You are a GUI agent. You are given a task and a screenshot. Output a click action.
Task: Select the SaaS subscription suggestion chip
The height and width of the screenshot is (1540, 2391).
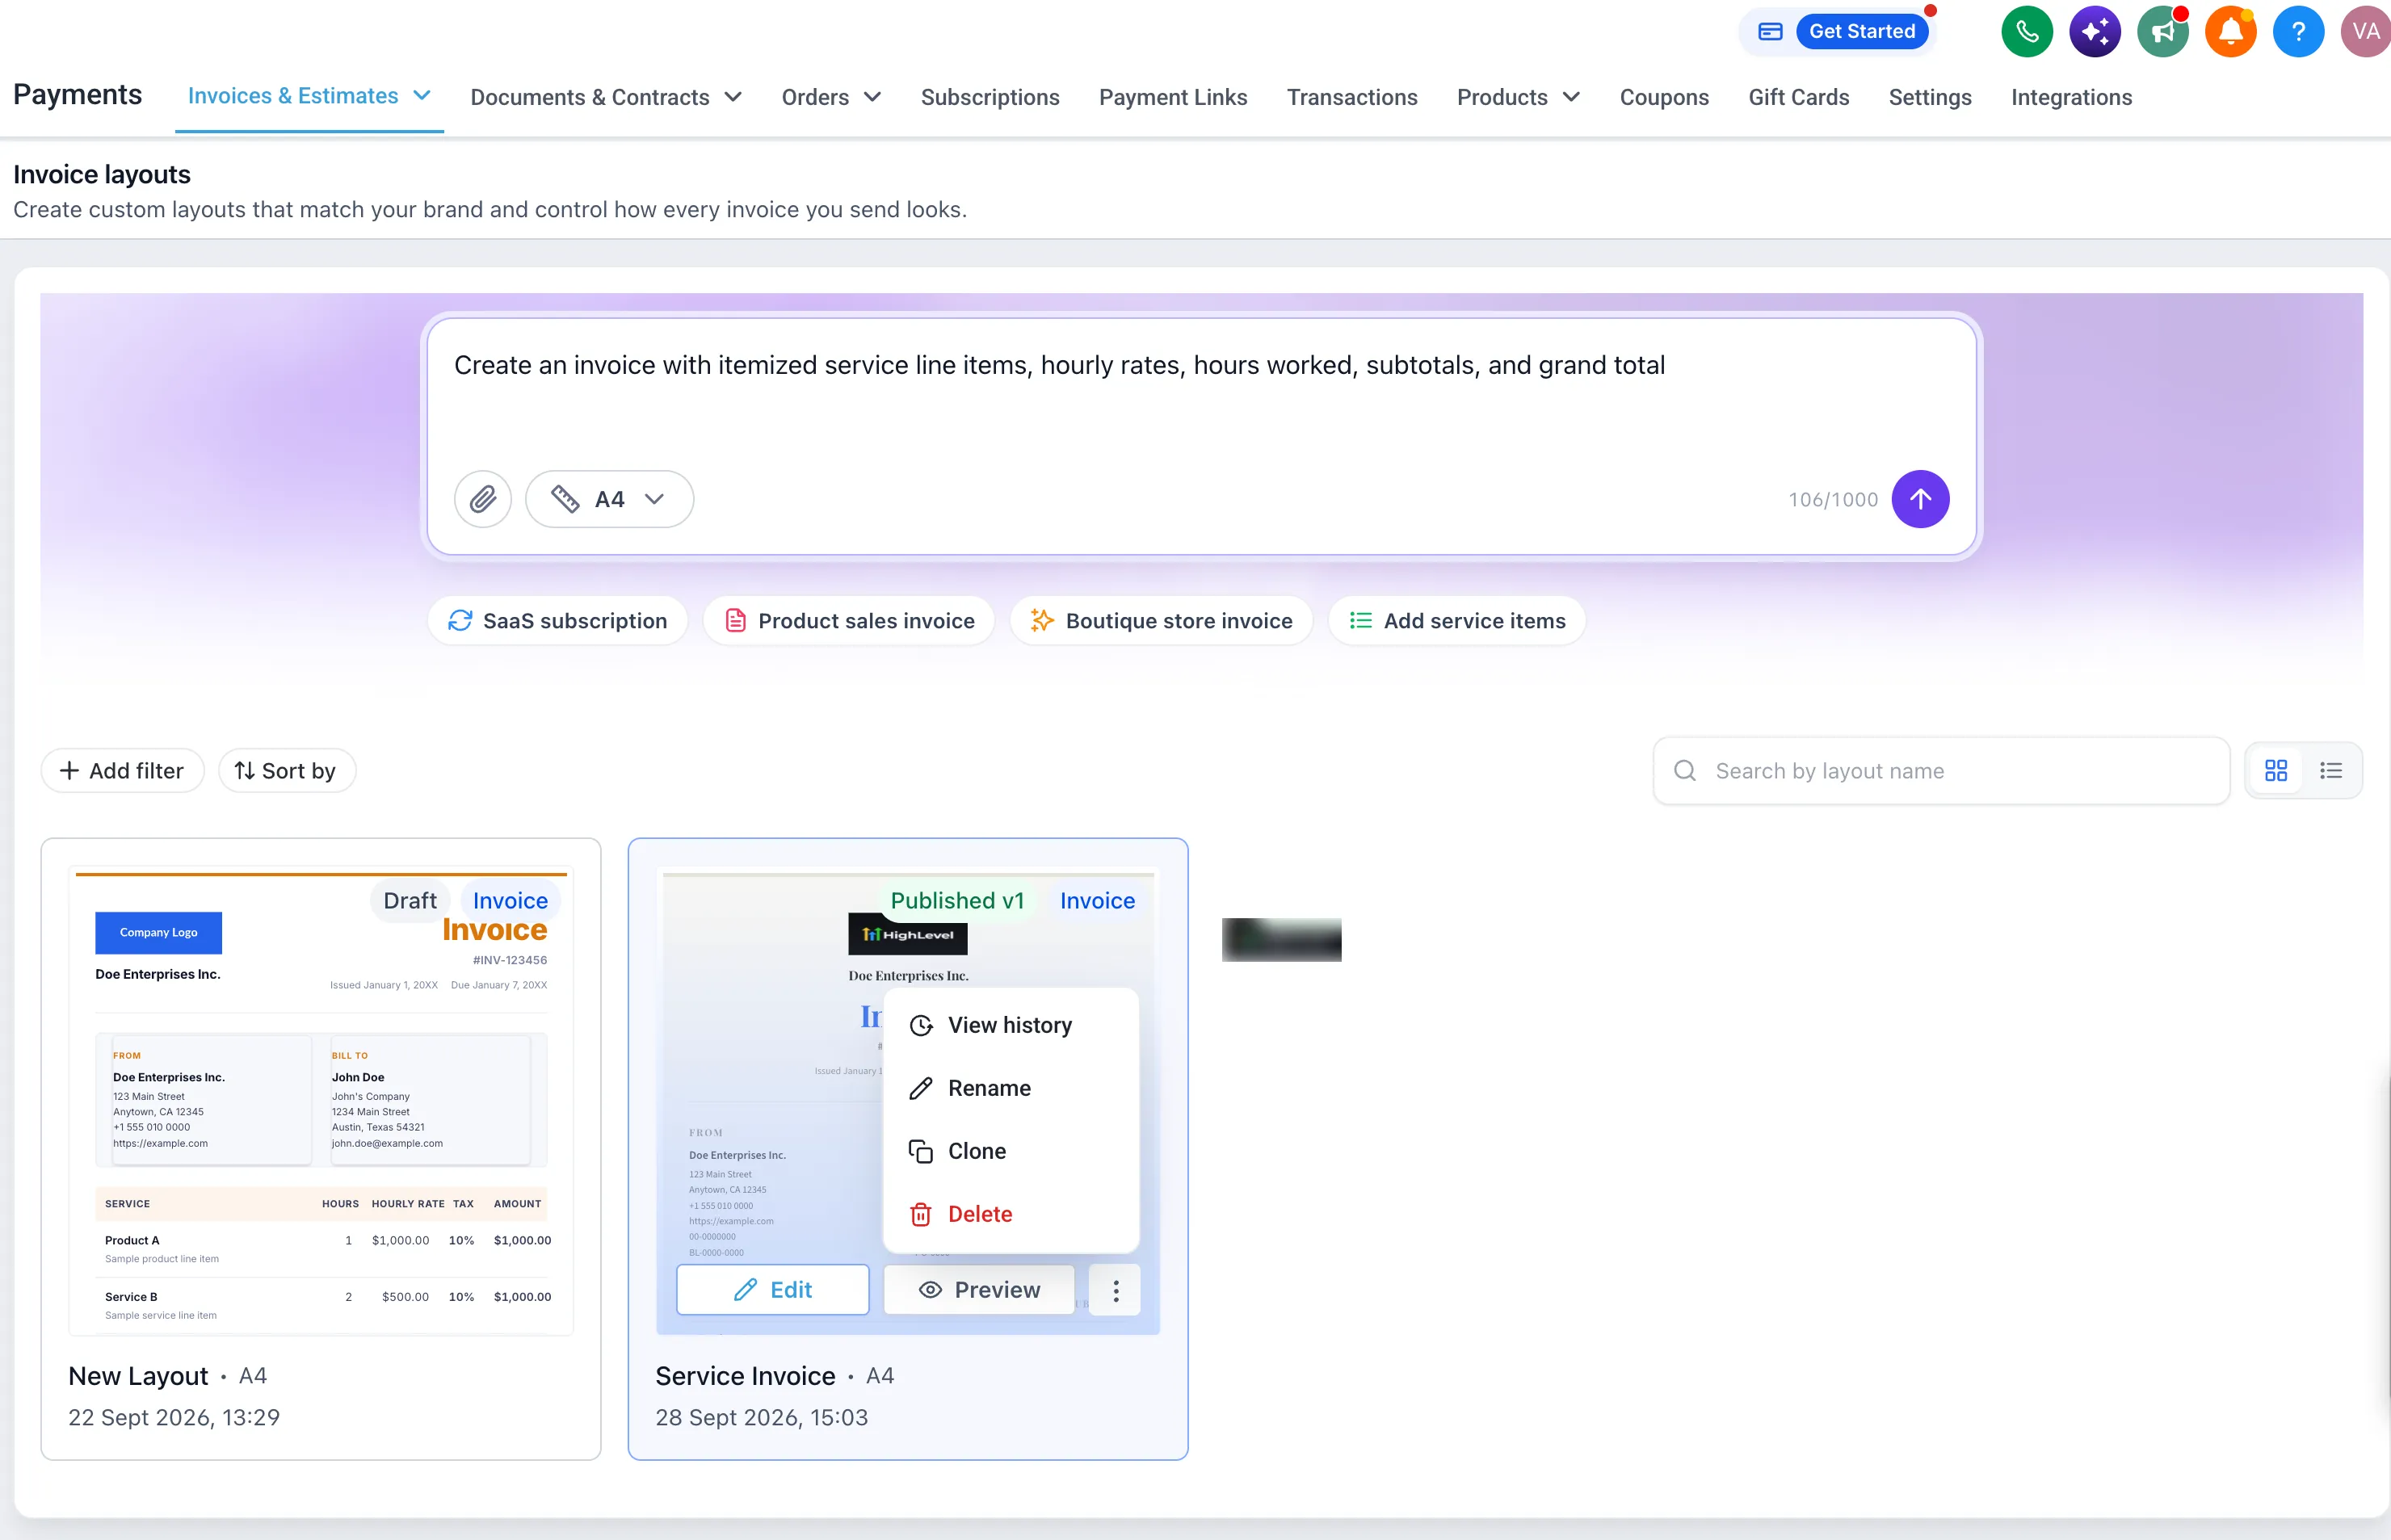[557, 620]
